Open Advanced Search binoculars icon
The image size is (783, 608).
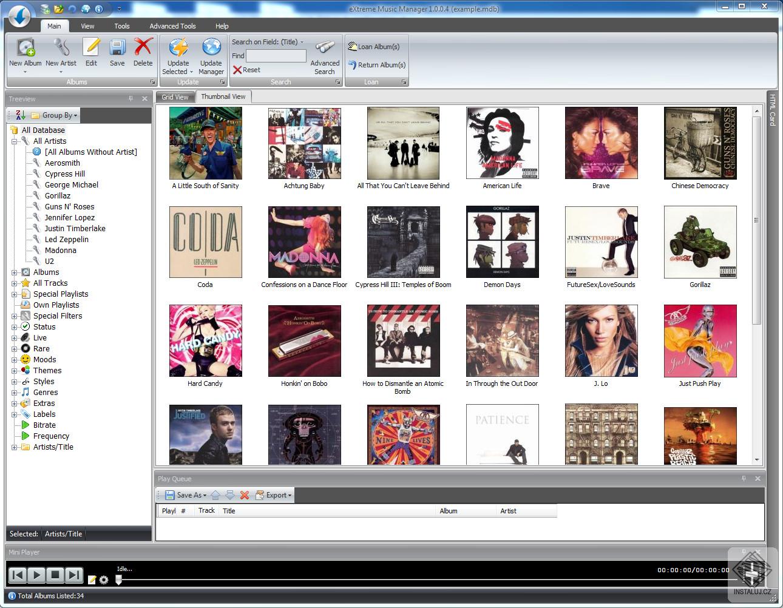(325, 47)
